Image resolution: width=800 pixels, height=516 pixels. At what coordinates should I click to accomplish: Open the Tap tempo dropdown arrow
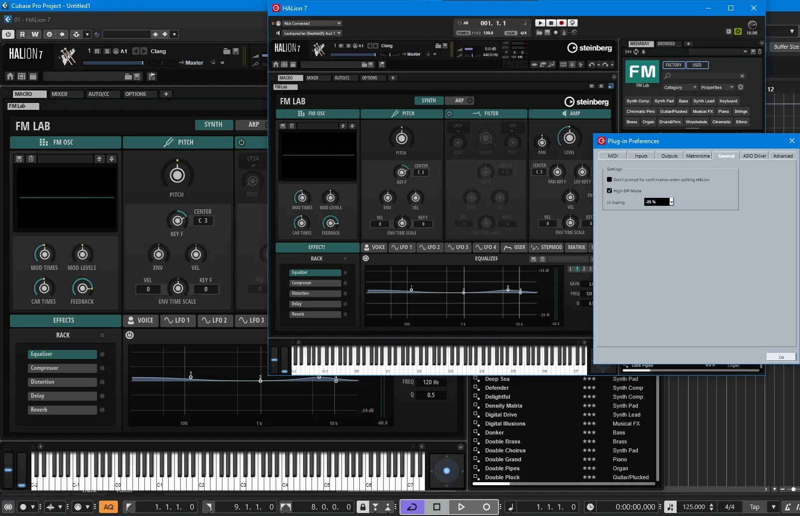[773, 507]
